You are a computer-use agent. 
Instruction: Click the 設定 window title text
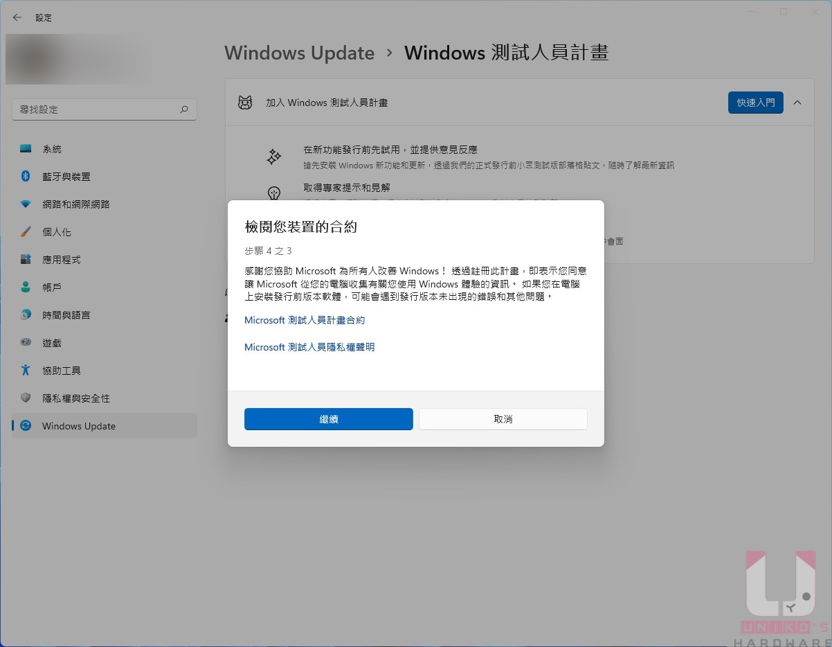[44, 17]
